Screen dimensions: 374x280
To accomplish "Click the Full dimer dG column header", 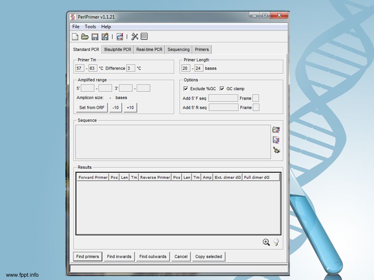I will click(261, 177).
